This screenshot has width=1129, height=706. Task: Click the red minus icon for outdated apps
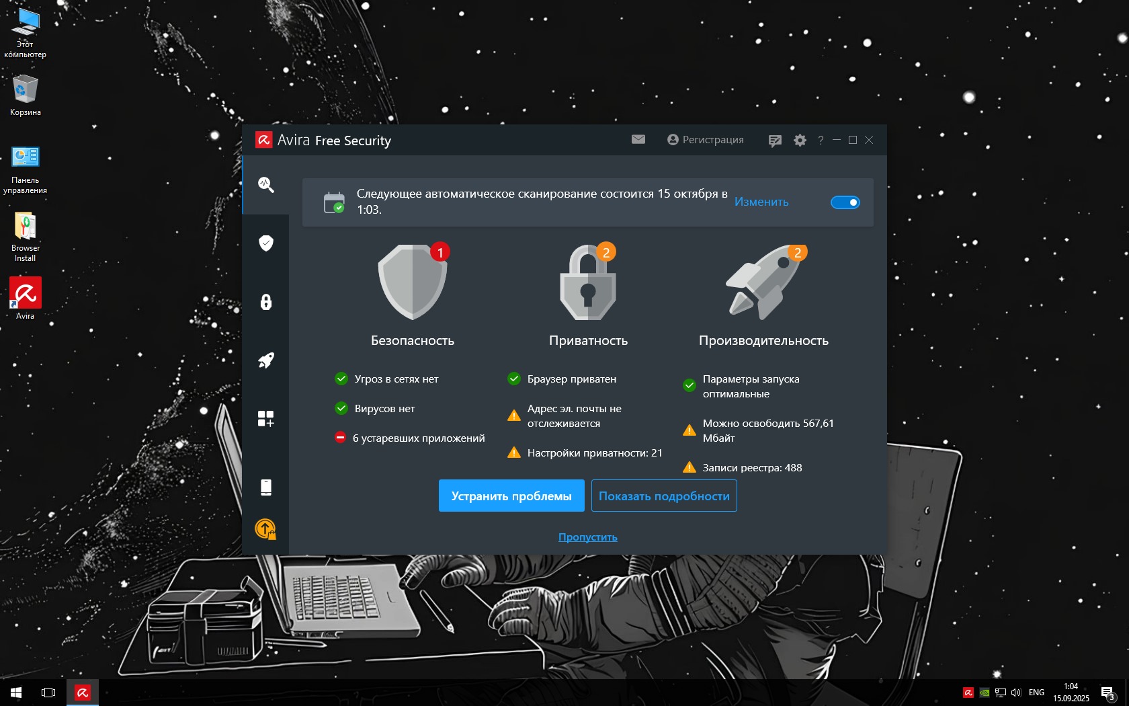click(341, 438)
